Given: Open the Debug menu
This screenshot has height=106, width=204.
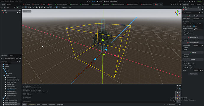Looking at the screenshot, I should point(12,1).
